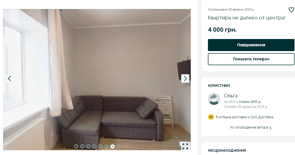Select the third gallery dot indicator
This screenshot has height=155, width=295.
click(88, 146)
